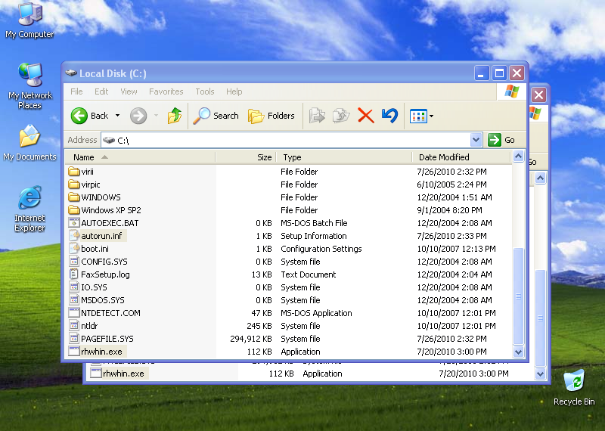The image size is (605, 431).
Task: Open the Favorites menu
Action: pos(166,91)
